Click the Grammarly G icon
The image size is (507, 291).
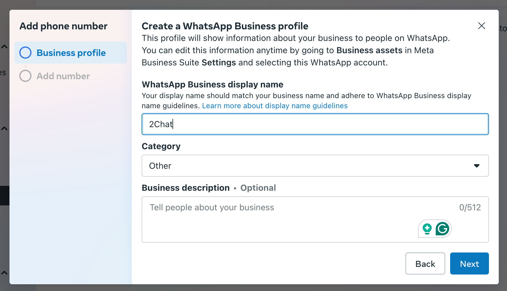(x=442, y=229)
